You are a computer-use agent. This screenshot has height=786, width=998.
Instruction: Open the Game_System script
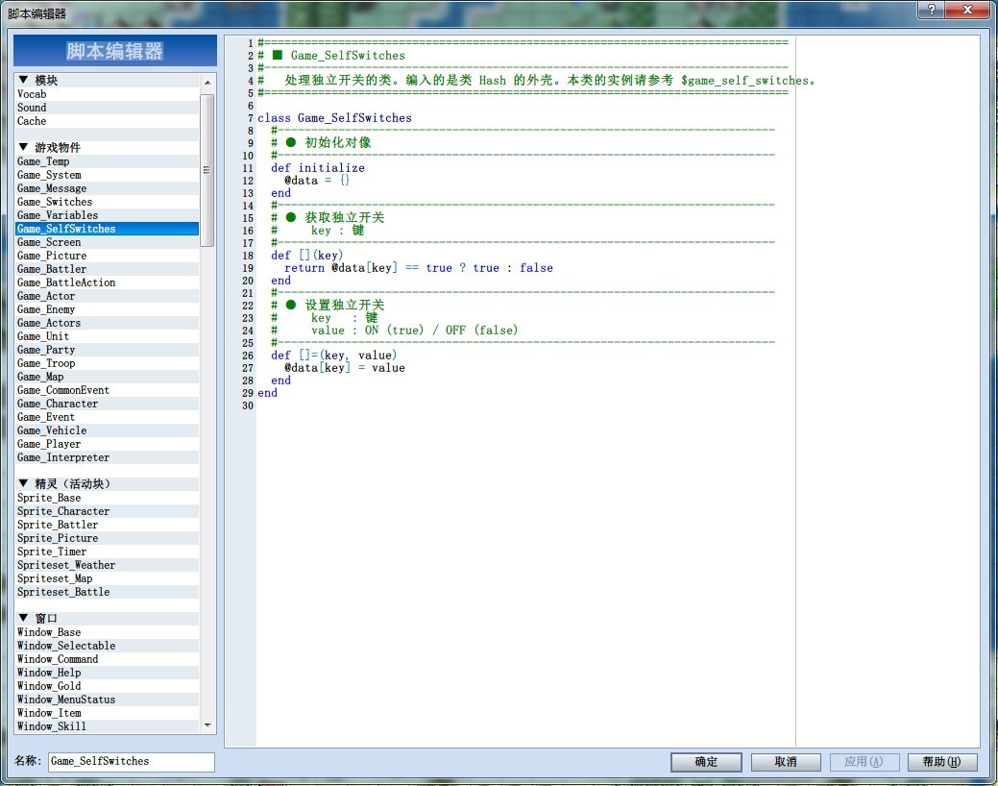click(x=107, y=175)
